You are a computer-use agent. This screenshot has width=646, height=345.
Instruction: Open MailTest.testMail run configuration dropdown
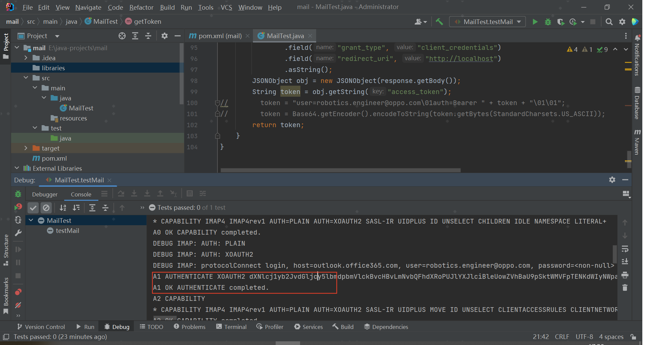[x=487, y=22]
